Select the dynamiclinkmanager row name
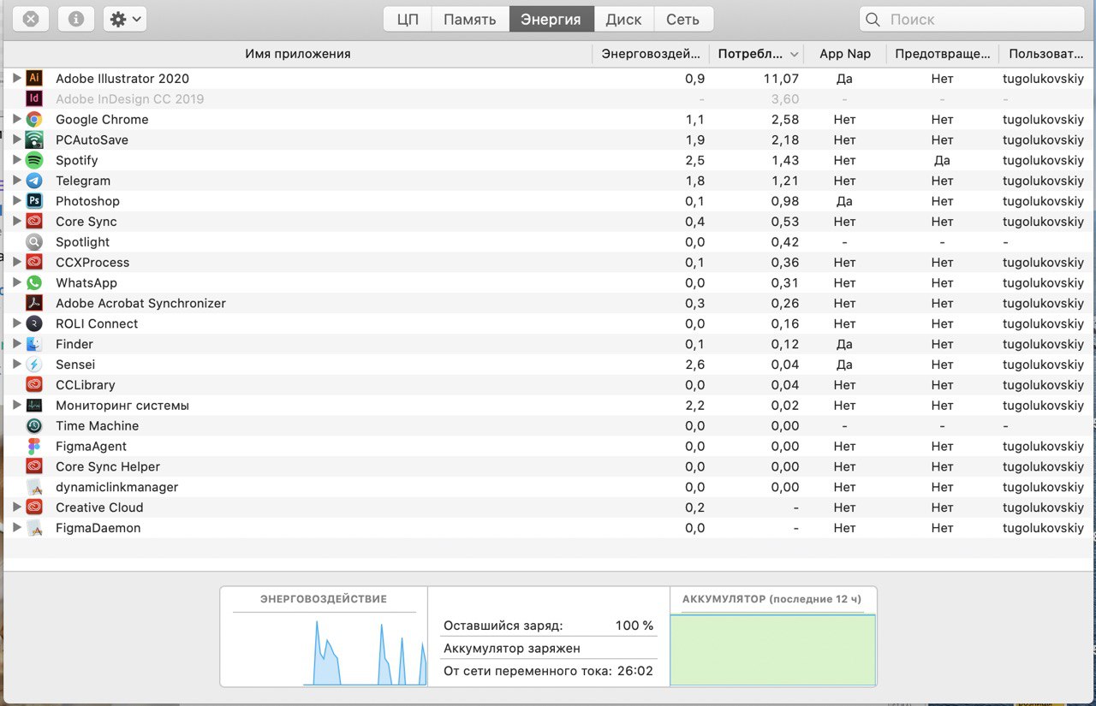Viewport: 1096px width, 706px height. [117, 487]
